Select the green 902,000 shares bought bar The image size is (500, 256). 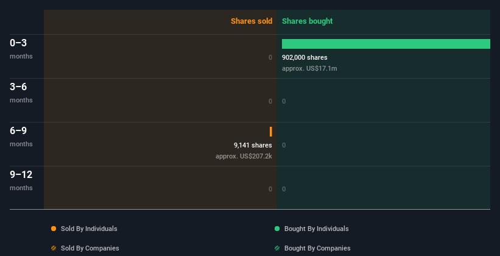tap(386, 44)
